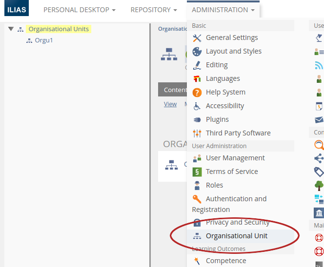
Task: Open User Management from the menu
Action: coord(235,158)
